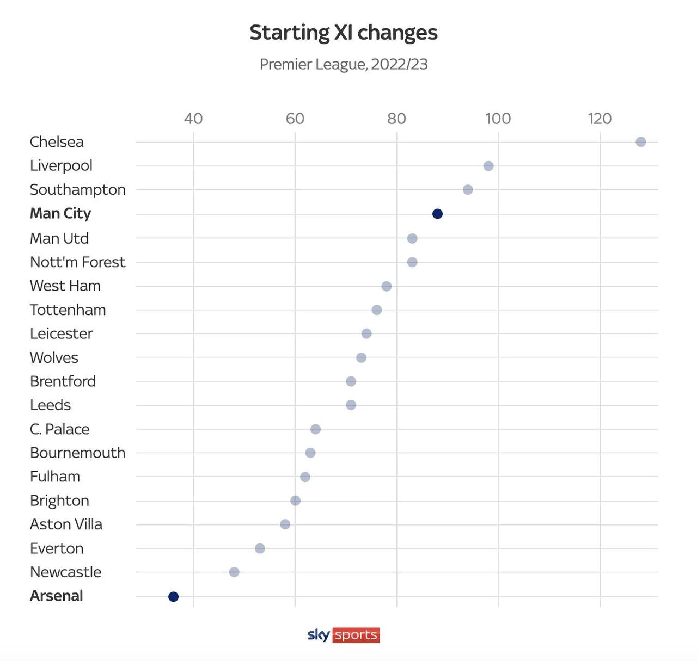The height and width of the screenshot is (661, 697).
Task: Click the 120 axis tick label
Action: pyautogui.click(x=600, y=119)
